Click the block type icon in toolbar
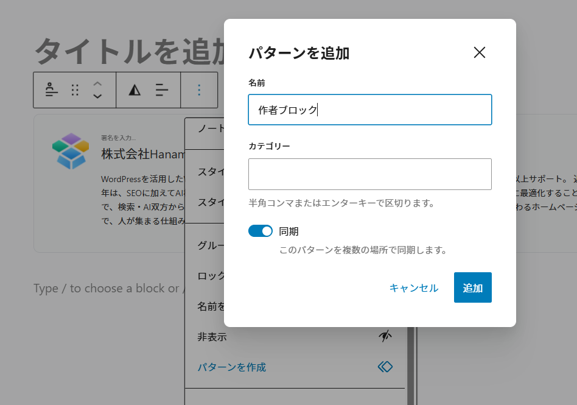The width and height of the screenshot is (577, 405). (x=52, y=90)
